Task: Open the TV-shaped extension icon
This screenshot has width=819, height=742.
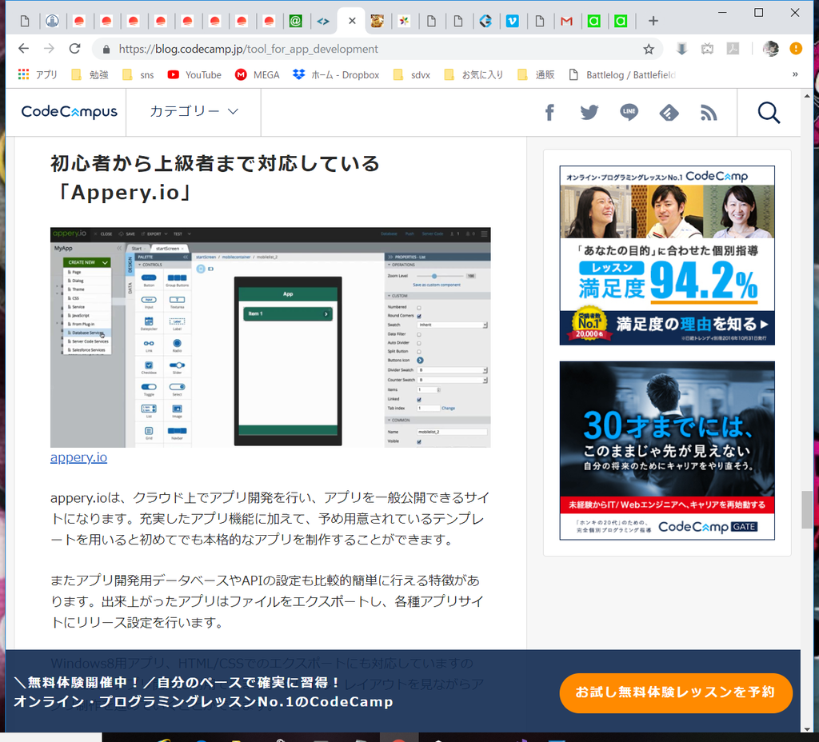Action: click(x=707, y=49)
